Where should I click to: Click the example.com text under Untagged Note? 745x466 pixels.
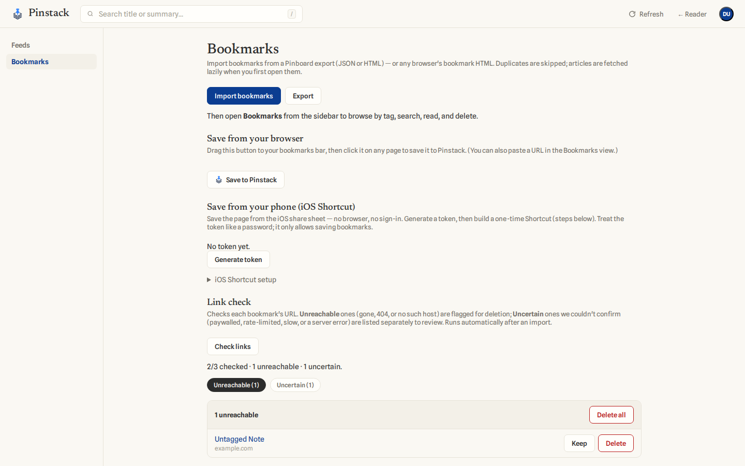point(234,448)
